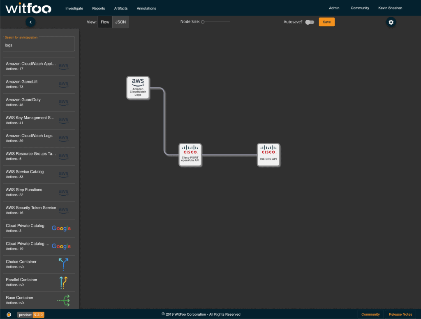This screenshot has width=421, height=319.
Task: Select Amazon CloudWatch Appl… integration
Action: pos(31,64)
